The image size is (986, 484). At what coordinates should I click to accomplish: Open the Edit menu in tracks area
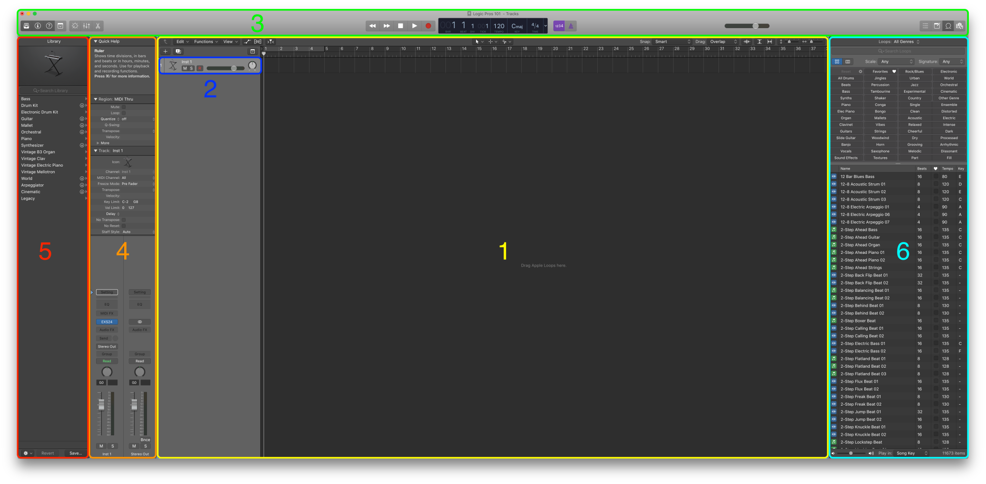click(x=182, y=42)
